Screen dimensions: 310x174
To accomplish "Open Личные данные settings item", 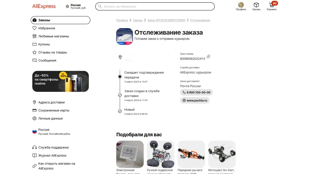I will (x=48, y=119).
